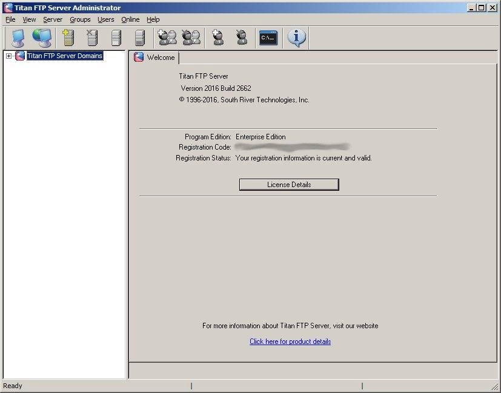Click the new server icon with yellow plus

(x=68, y=38)
